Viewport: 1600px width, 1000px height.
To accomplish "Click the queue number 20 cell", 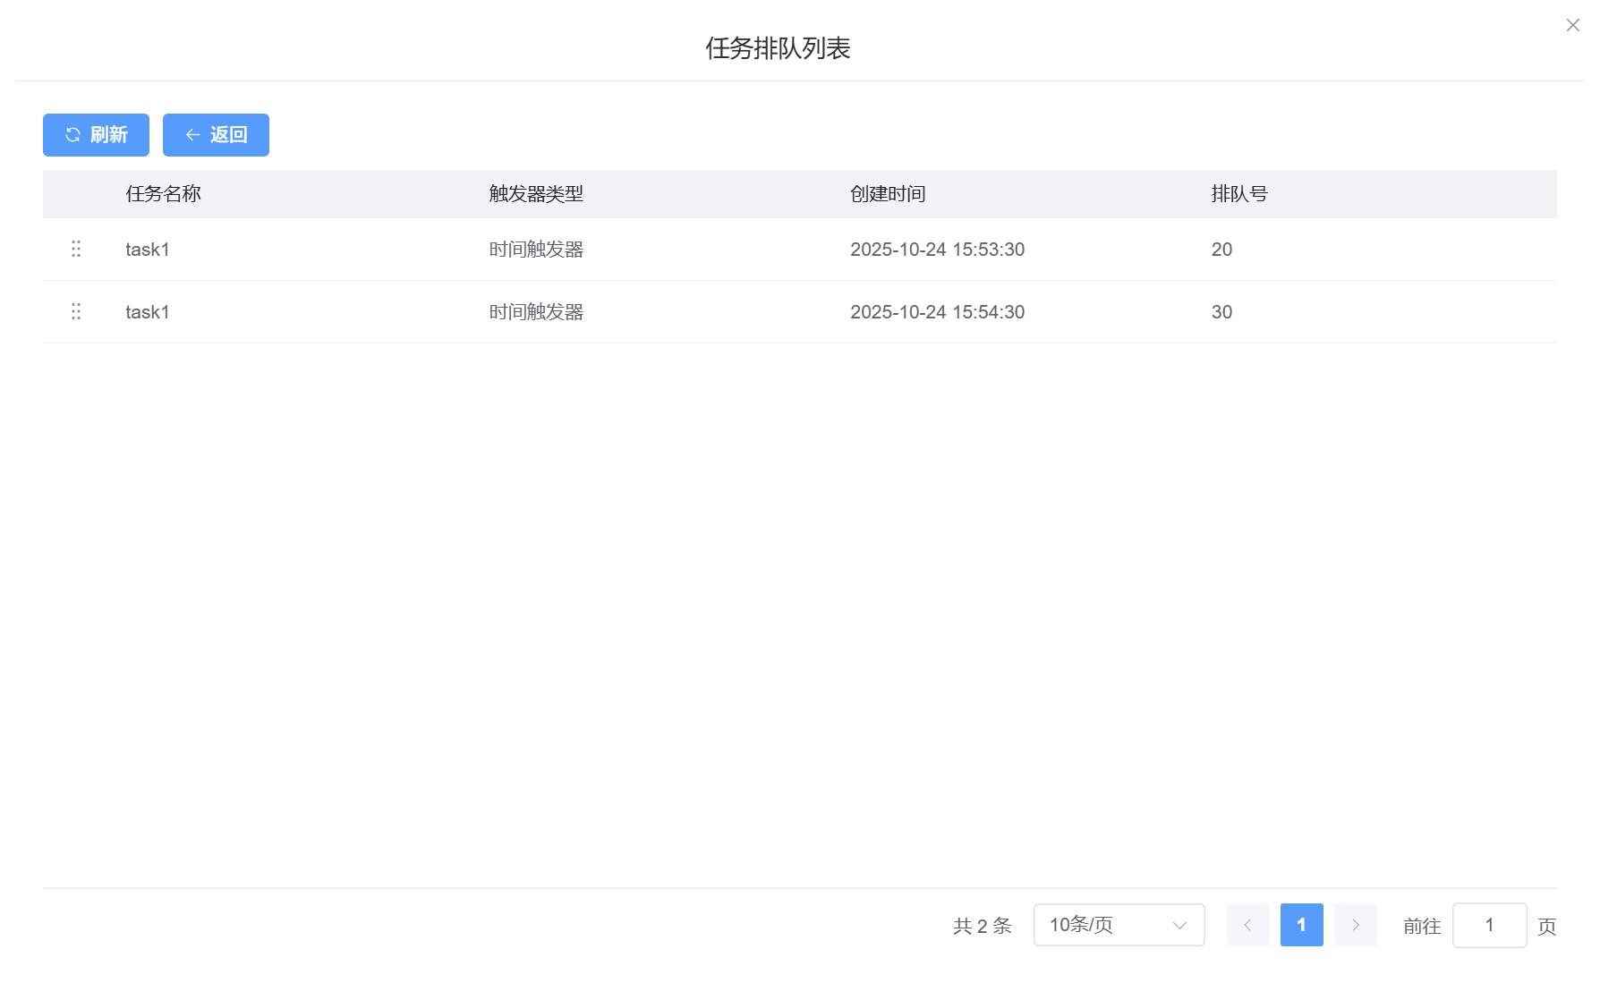I will click(1221, 250).
